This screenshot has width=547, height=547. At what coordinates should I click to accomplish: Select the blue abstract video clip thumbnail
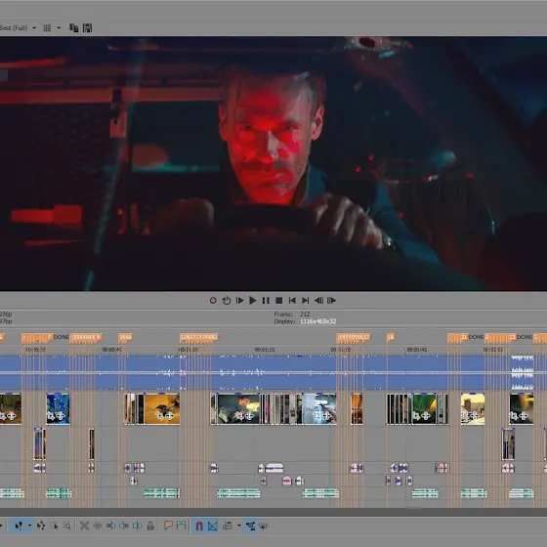point(58,409)
